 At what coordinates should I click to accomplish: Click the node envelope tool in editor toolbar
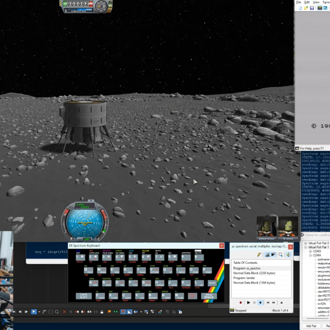(x=44, y=312)
